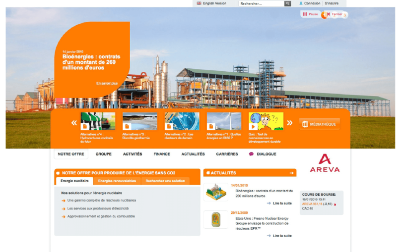400x252 pixels.
Task: Open the S'inscrire registration link
Action: [332, 3]
